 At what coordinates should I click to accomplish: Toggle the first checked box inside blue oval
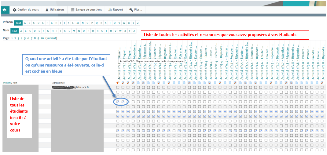tap(118, 102)
